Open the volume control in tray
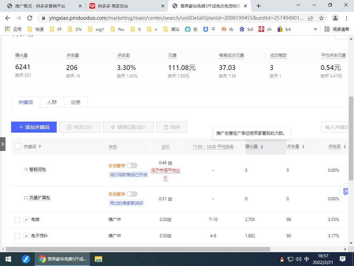The width and height of the screenshot is (354, 266). pos(298,259)
